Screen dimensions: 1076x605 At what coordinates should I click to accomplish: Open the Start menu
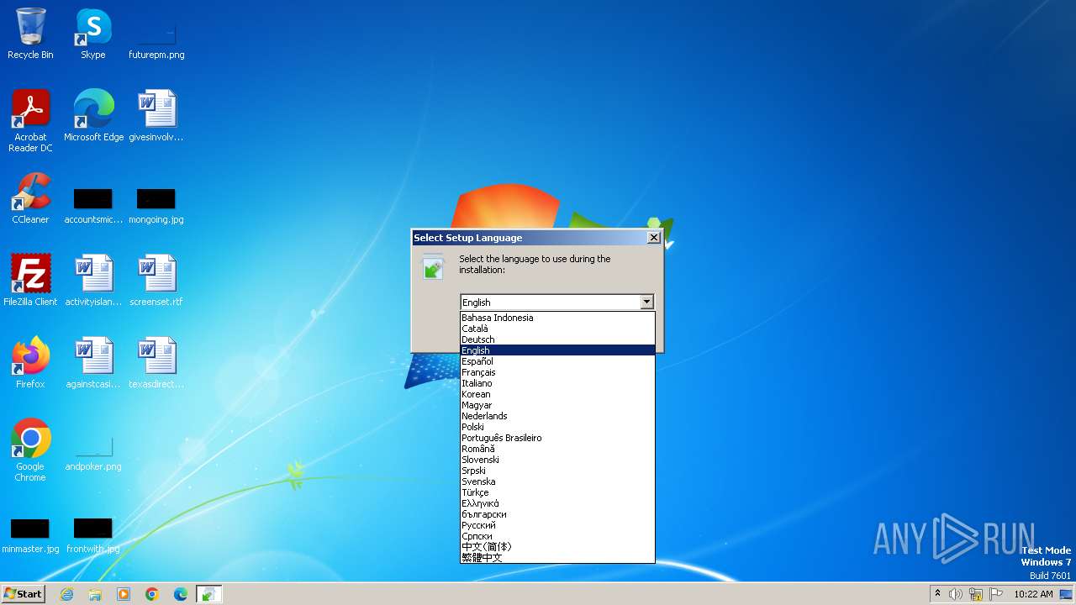(23, 594)
